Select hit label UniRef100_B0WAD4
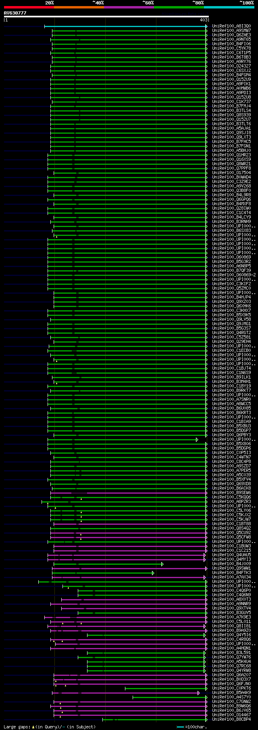 click(231, 177)
